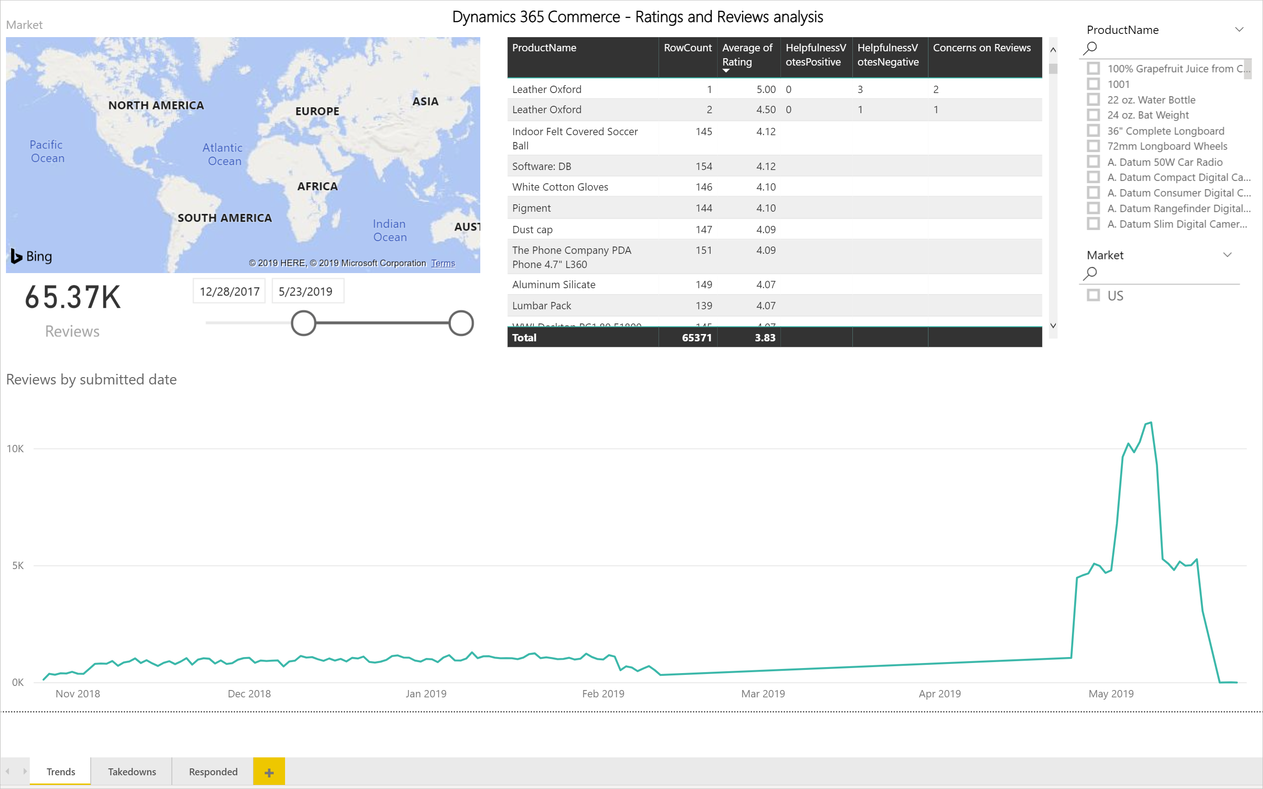Open the Responded tab
The width and height of the screenshot is (1263, 789).
tap(213, 771)
